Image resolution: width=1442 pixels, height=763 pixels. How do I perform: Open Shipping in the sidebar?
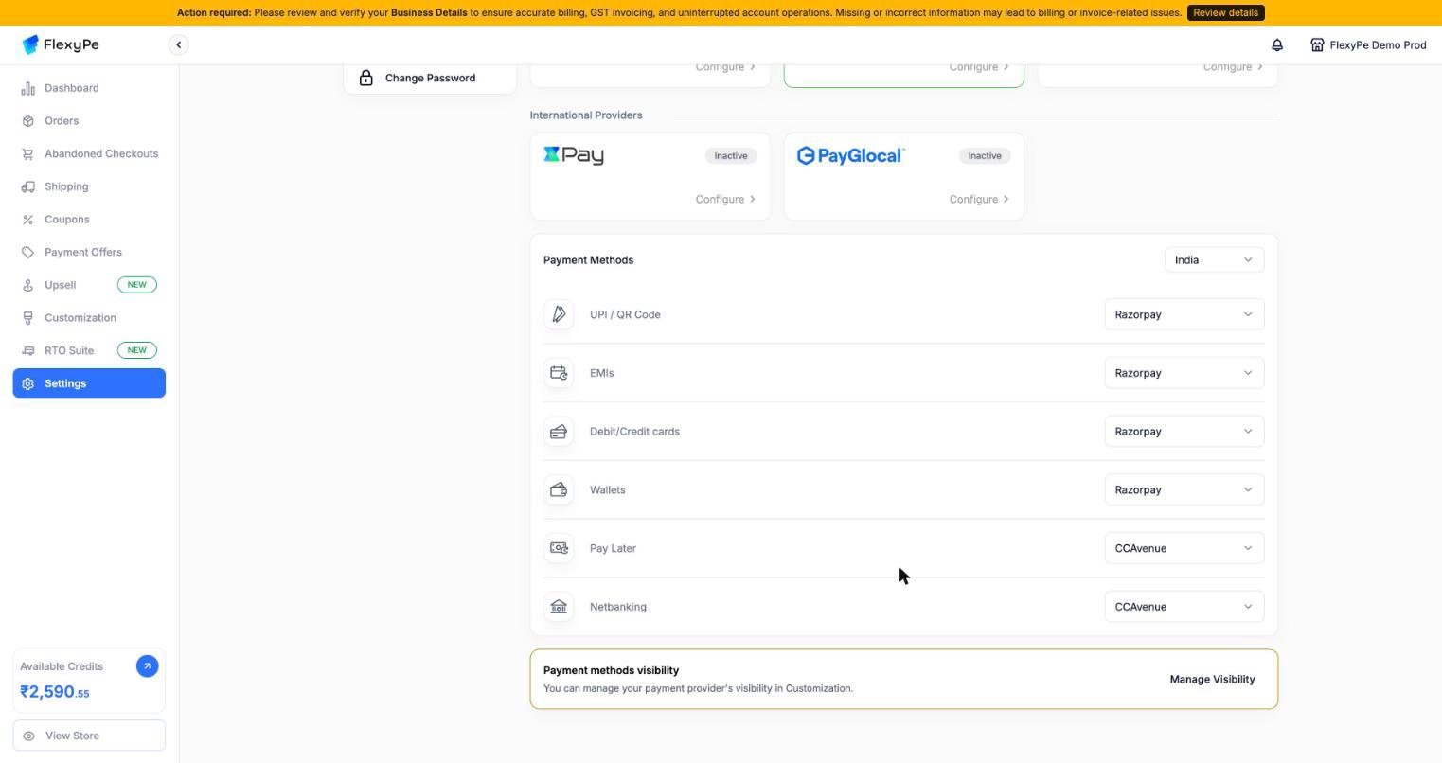click(x=89, y=186)
